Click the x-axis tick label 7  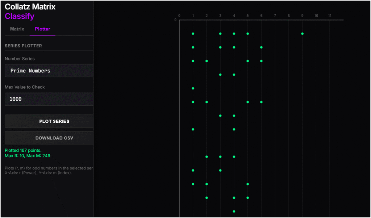(275, 16)
